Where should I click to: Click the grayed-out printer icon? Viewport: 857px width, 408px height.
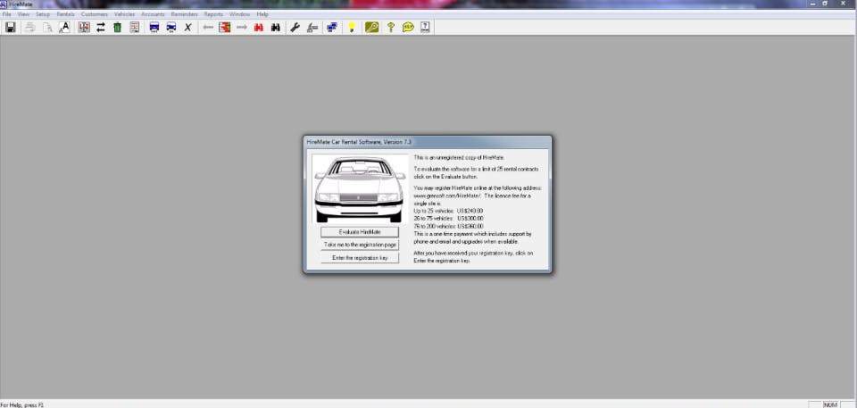click(30, 28)
